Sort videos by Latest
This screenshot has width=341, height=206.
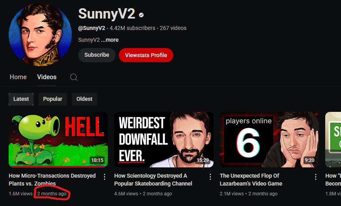[x=21, y=99]
